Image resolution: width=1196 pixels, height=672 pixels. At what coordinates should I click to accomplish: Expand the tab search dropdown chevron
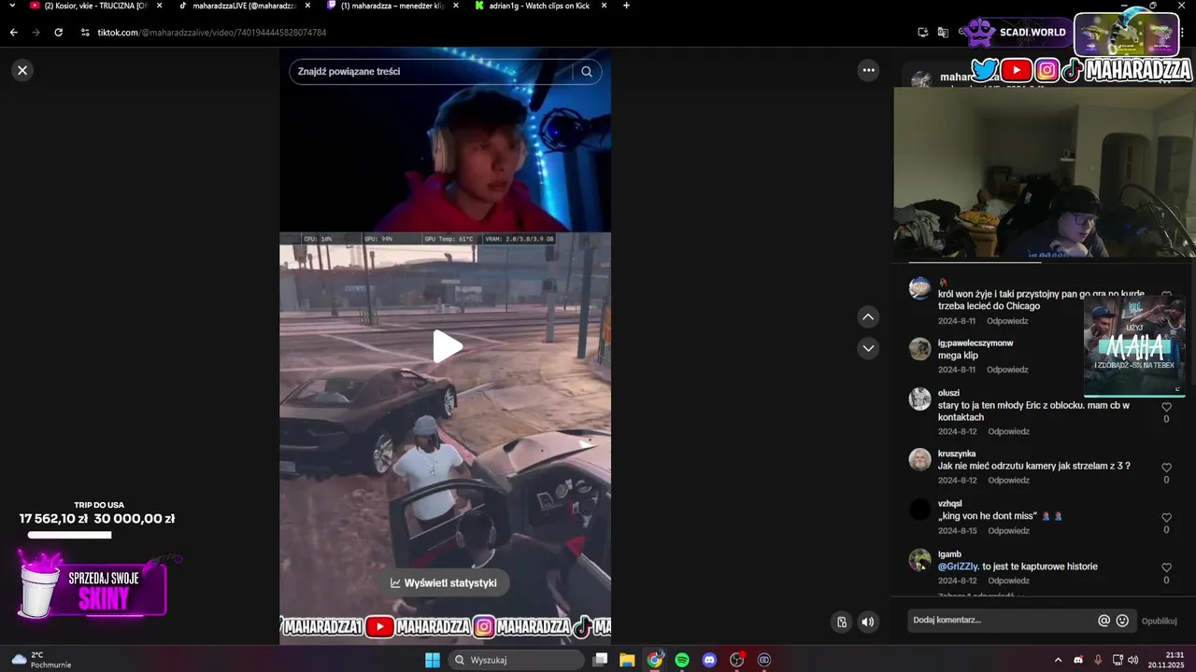click(x=11, y=6)
